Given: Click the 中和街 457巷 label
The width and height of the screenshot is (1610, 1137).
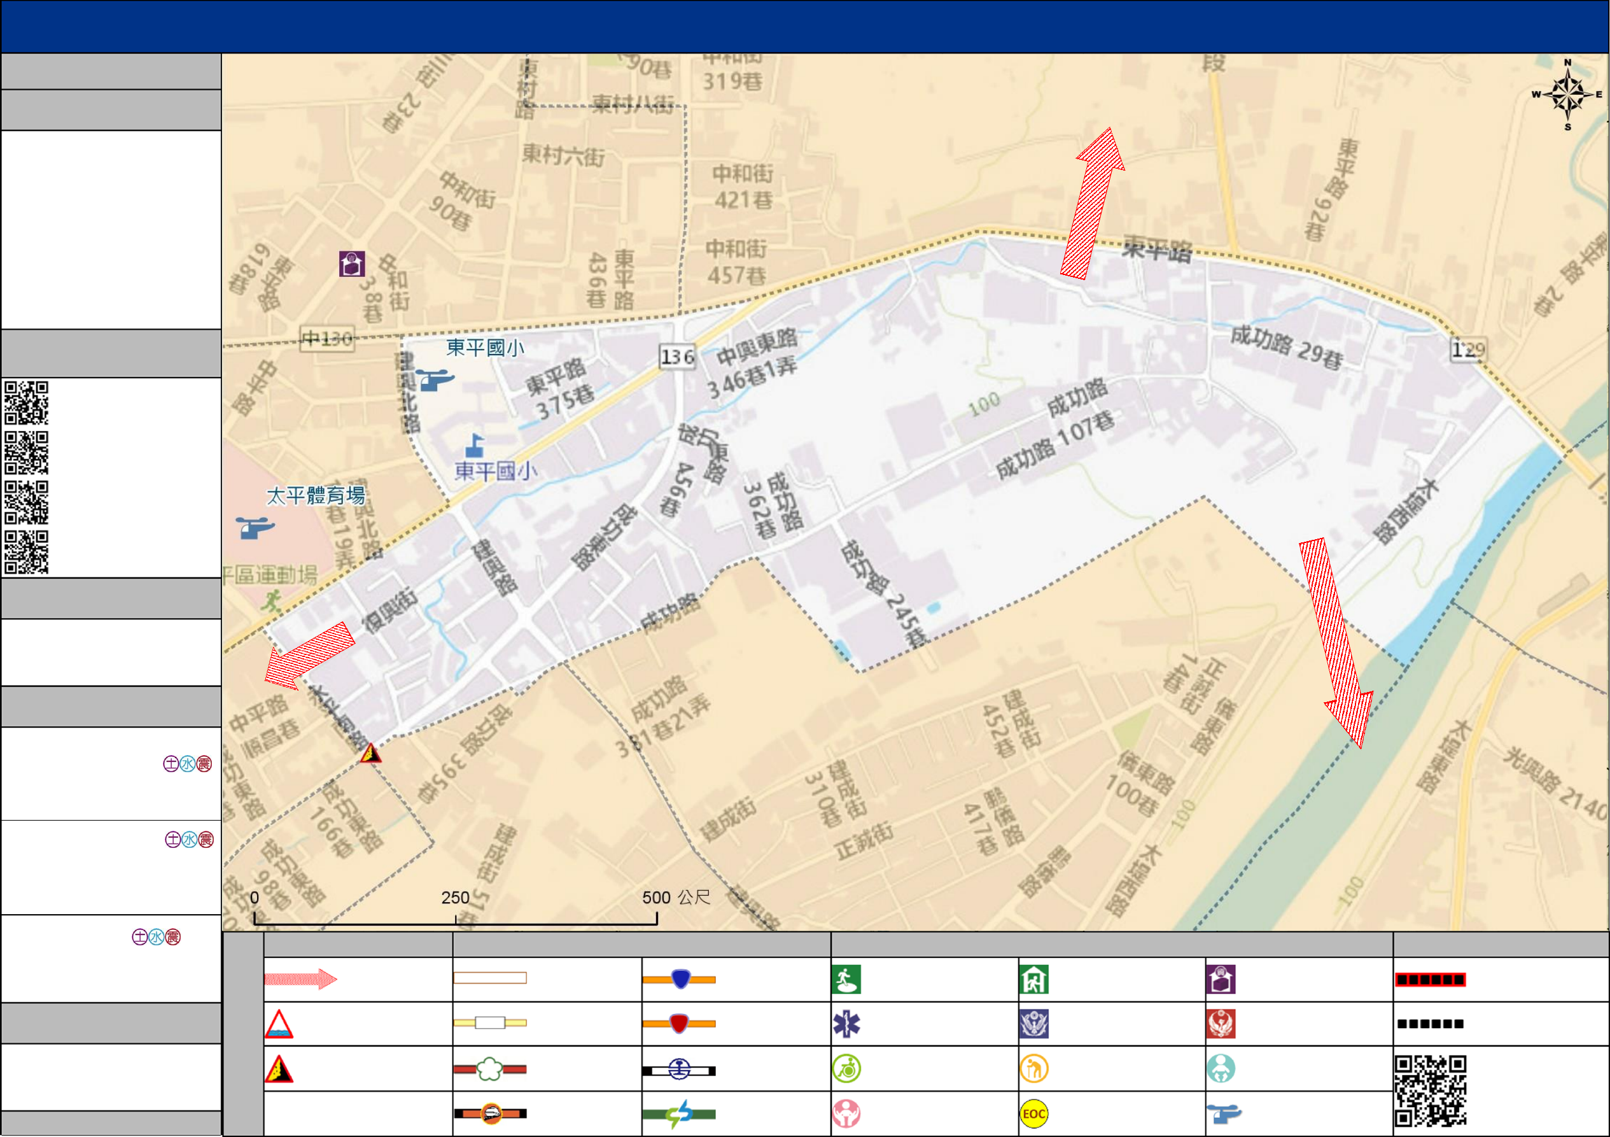Looking at the screenshot, I should click(x=736, y=262).
